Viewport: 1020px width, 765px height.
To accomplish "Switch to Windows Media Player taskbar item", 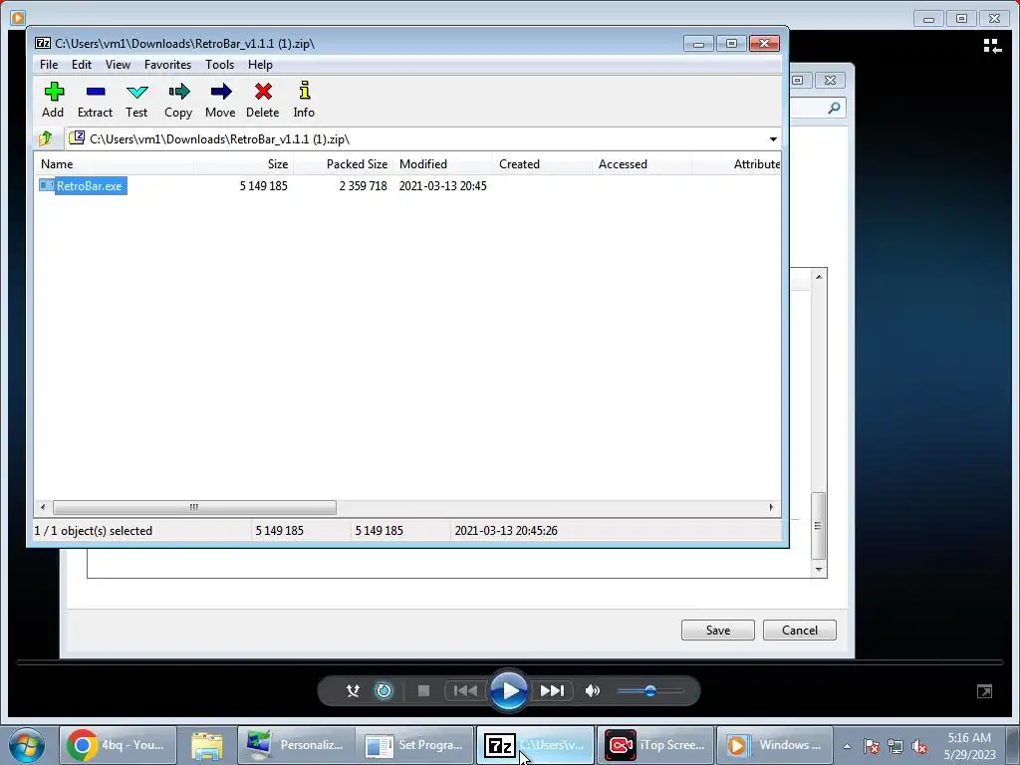I will point(775,745).
